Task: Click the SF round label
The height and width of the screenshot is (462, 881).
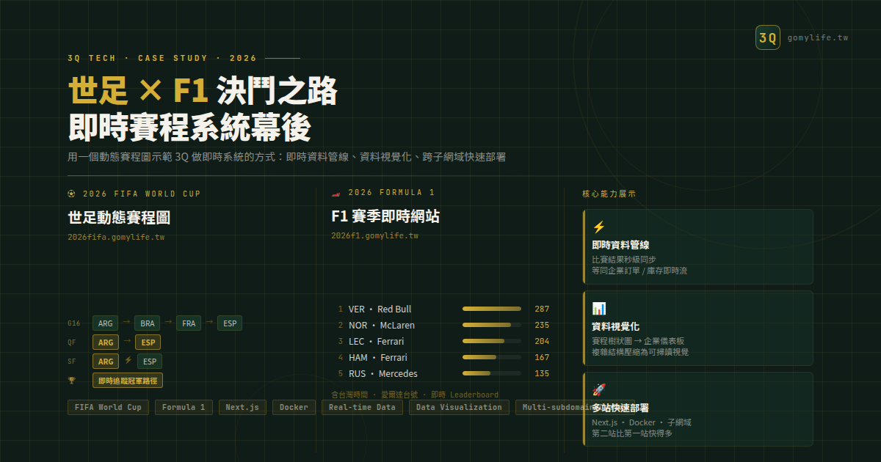Action: click(x=72, y=362)
